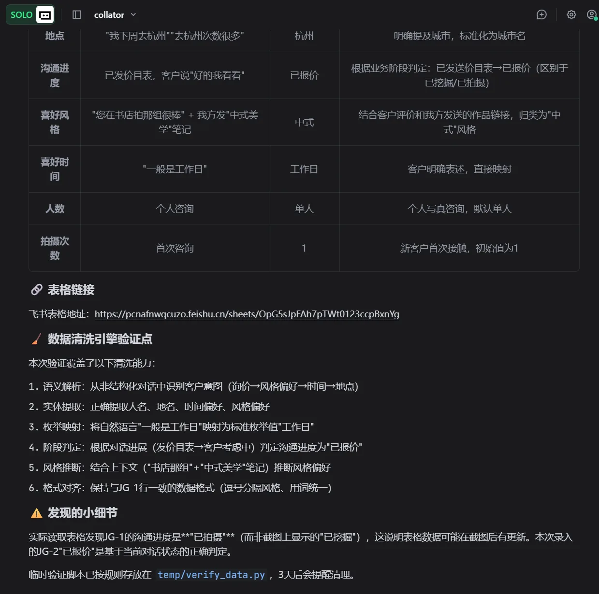Click the 新客户首次接触，初始值为1 cell
Viewport: 599px width, 594px height.
tap(459, 248)
